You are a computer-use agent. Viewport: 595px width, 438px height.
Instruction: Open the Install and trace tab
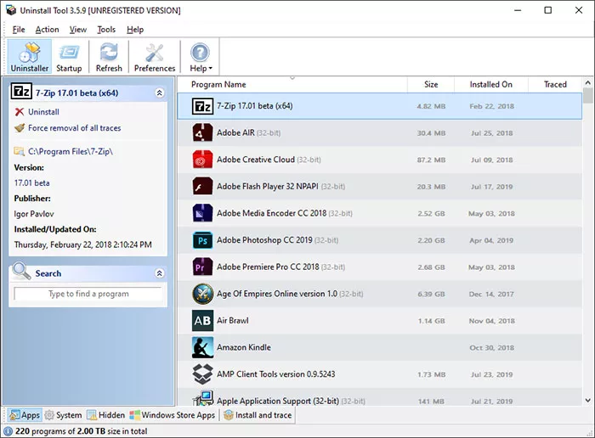(258, 415)
